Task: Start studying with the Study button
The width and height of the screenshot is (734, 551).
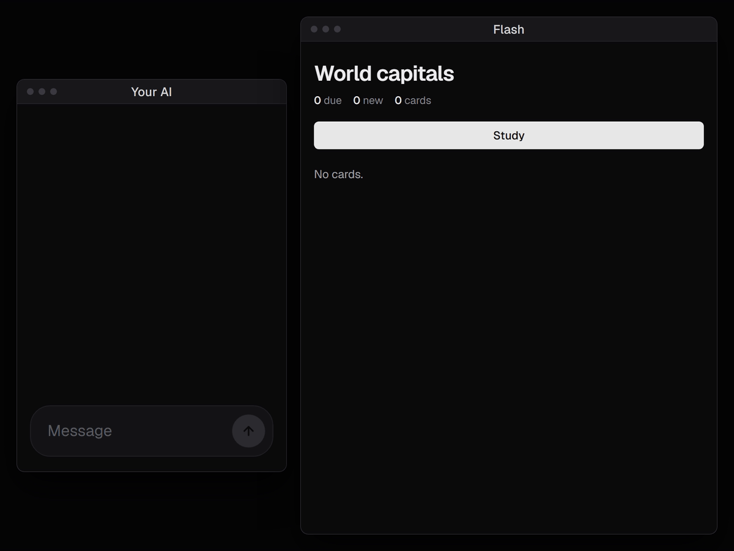Action: pos(509,135)
